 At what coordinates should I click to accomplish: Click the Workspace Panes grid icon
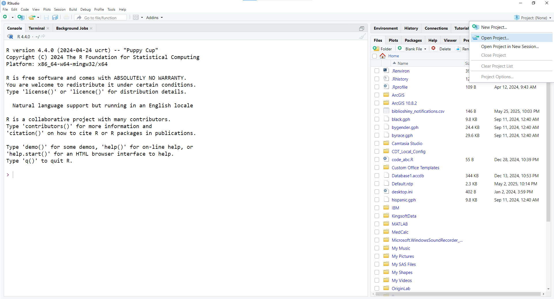click(136, 17)
